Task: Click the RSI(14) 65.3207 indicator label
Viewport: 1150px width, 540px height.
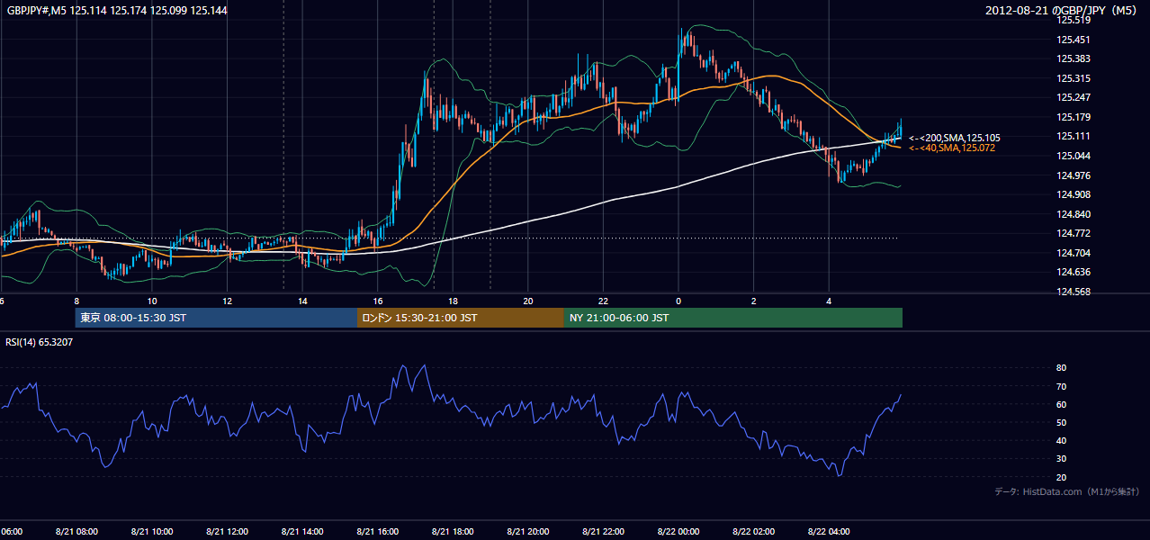Action: click(x=40, y=342)
